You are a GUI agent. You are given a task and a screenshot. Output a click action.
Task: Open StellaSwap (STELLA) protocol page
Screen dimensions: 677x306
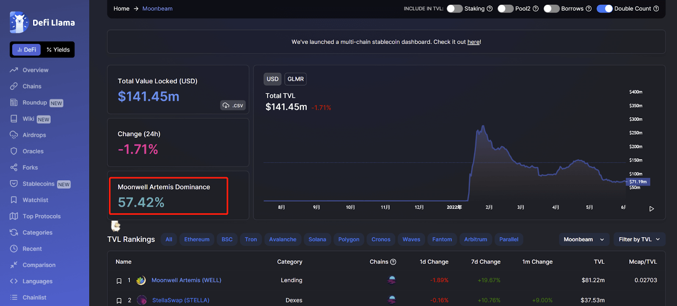(x=181, y=300)
